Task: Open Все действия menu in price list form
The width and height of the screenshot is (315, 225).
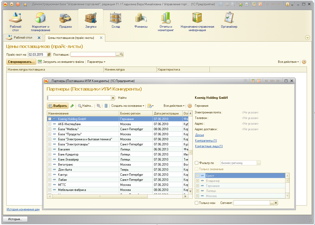Action: pyautogui.click(x=288, y=62)
